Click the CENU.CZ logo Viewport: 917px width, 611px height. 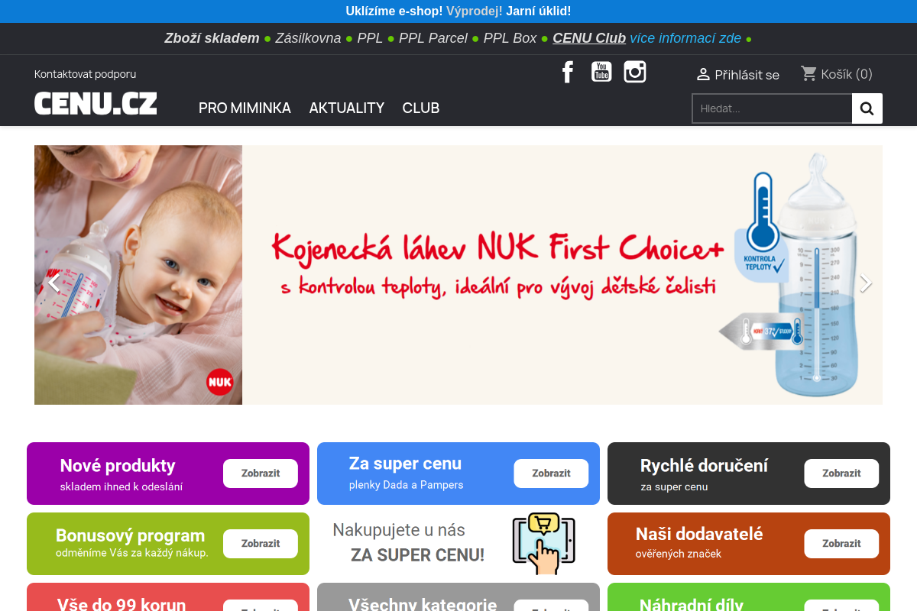tap(95, 103)
